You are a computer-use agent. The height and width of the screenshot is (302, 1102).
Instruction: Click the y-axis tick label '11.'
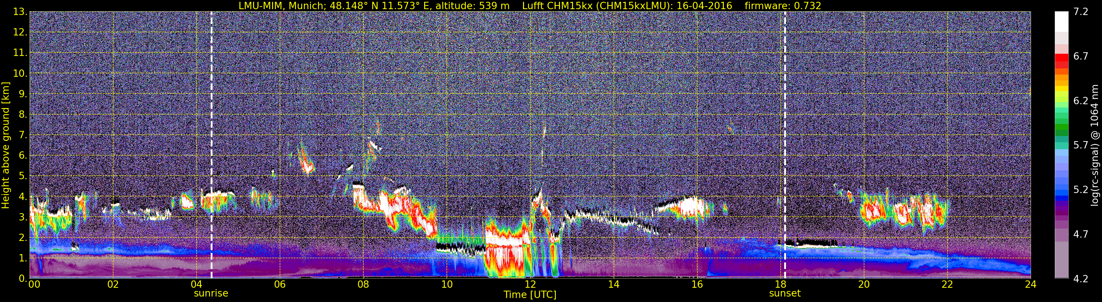point(20,53)
